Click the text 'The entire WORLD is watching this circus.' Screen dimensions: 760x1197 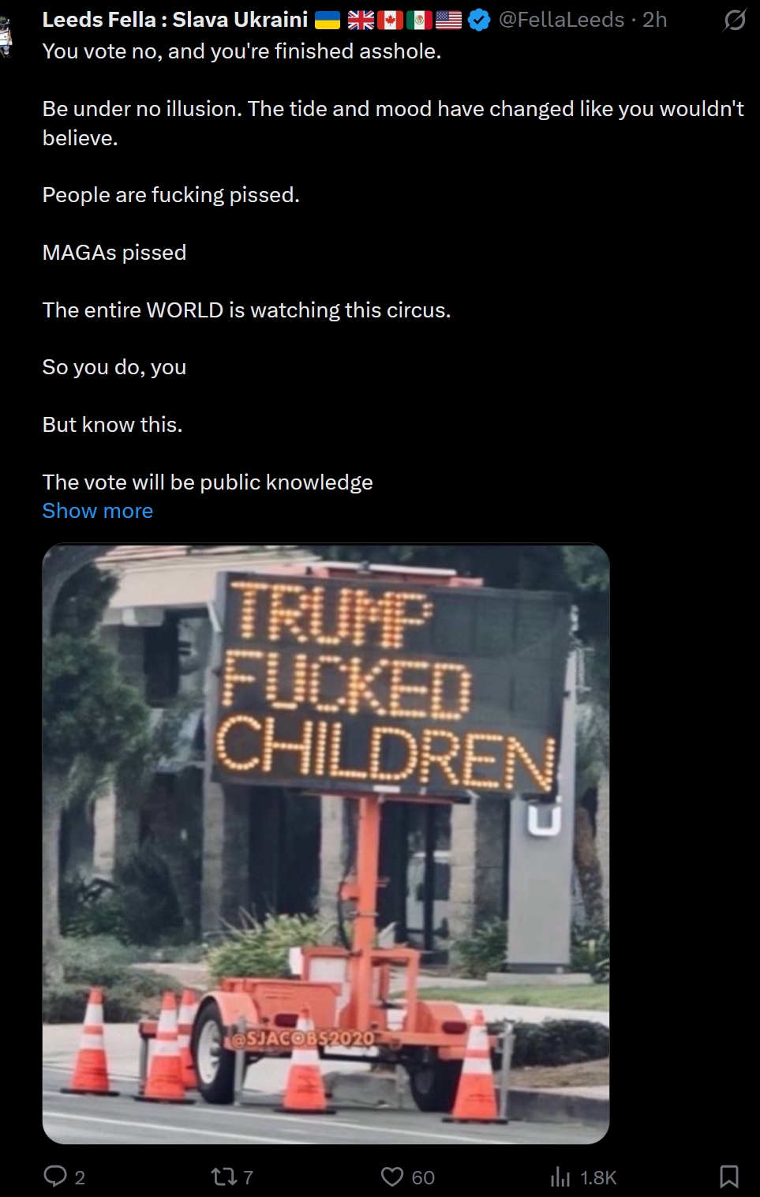[247, 310]
